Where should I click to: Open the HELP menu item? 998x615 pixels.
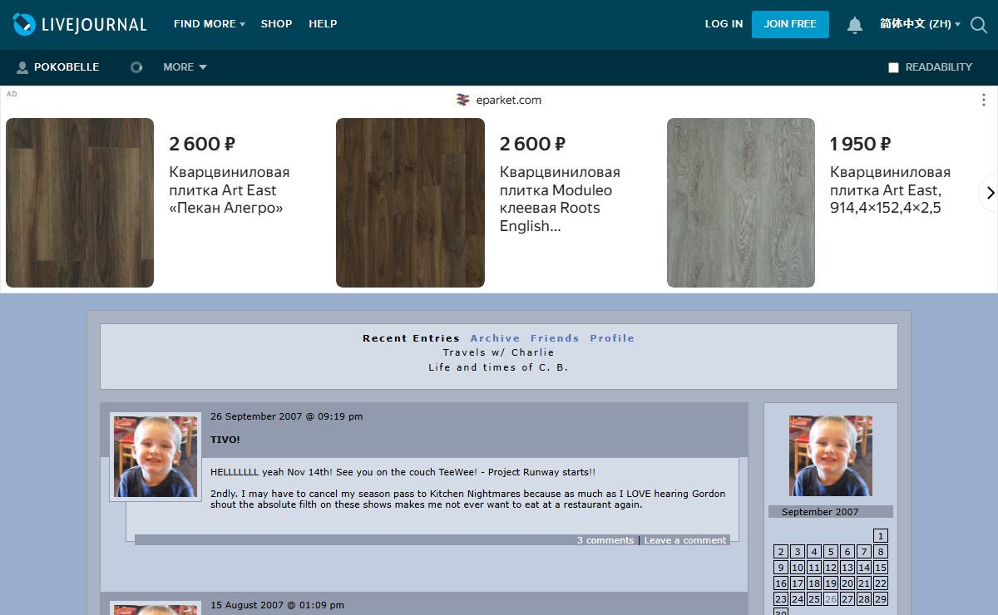point(323,24)
